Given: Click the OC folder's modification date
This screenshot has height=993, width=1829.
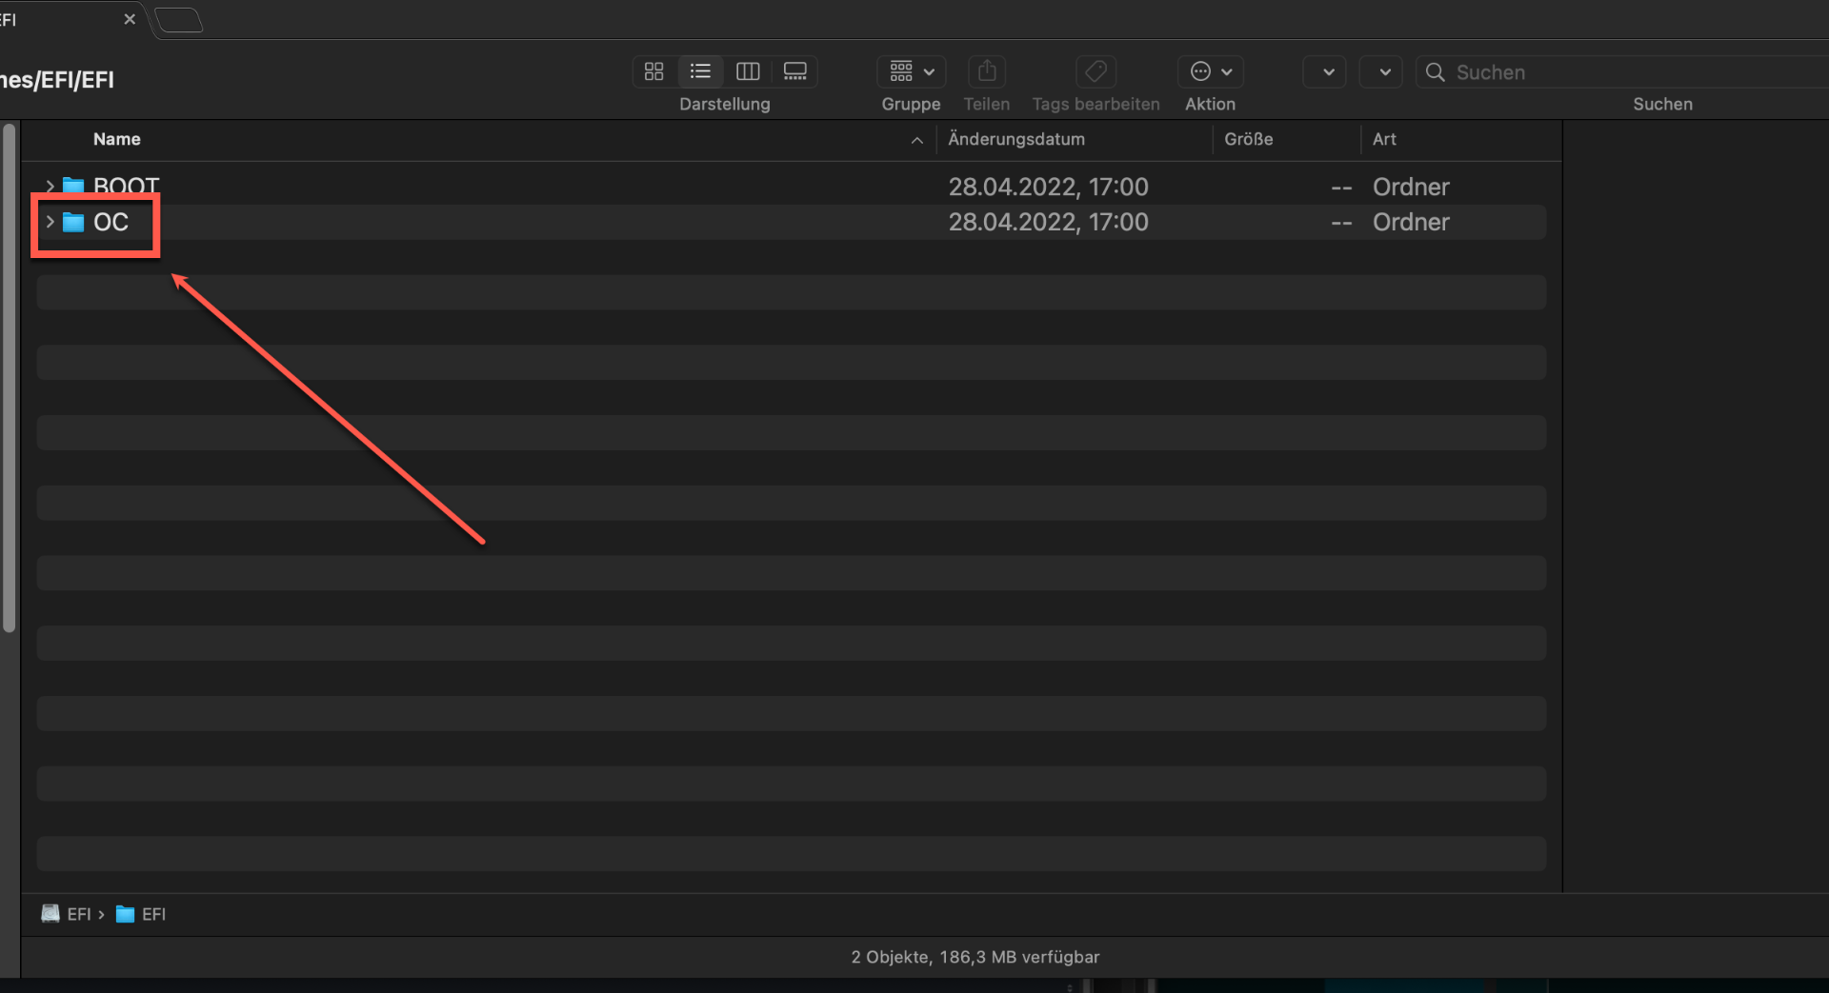Looking at the screenshot, I should (1048, 222).
